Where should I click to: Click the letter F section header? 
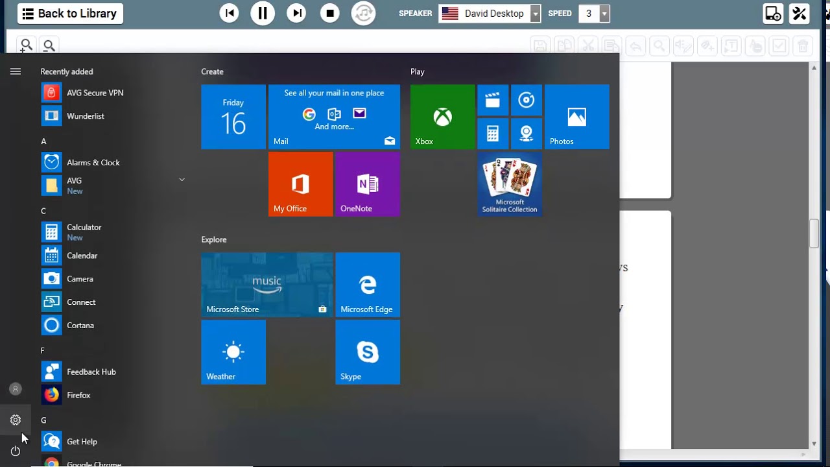click(43, 350)
